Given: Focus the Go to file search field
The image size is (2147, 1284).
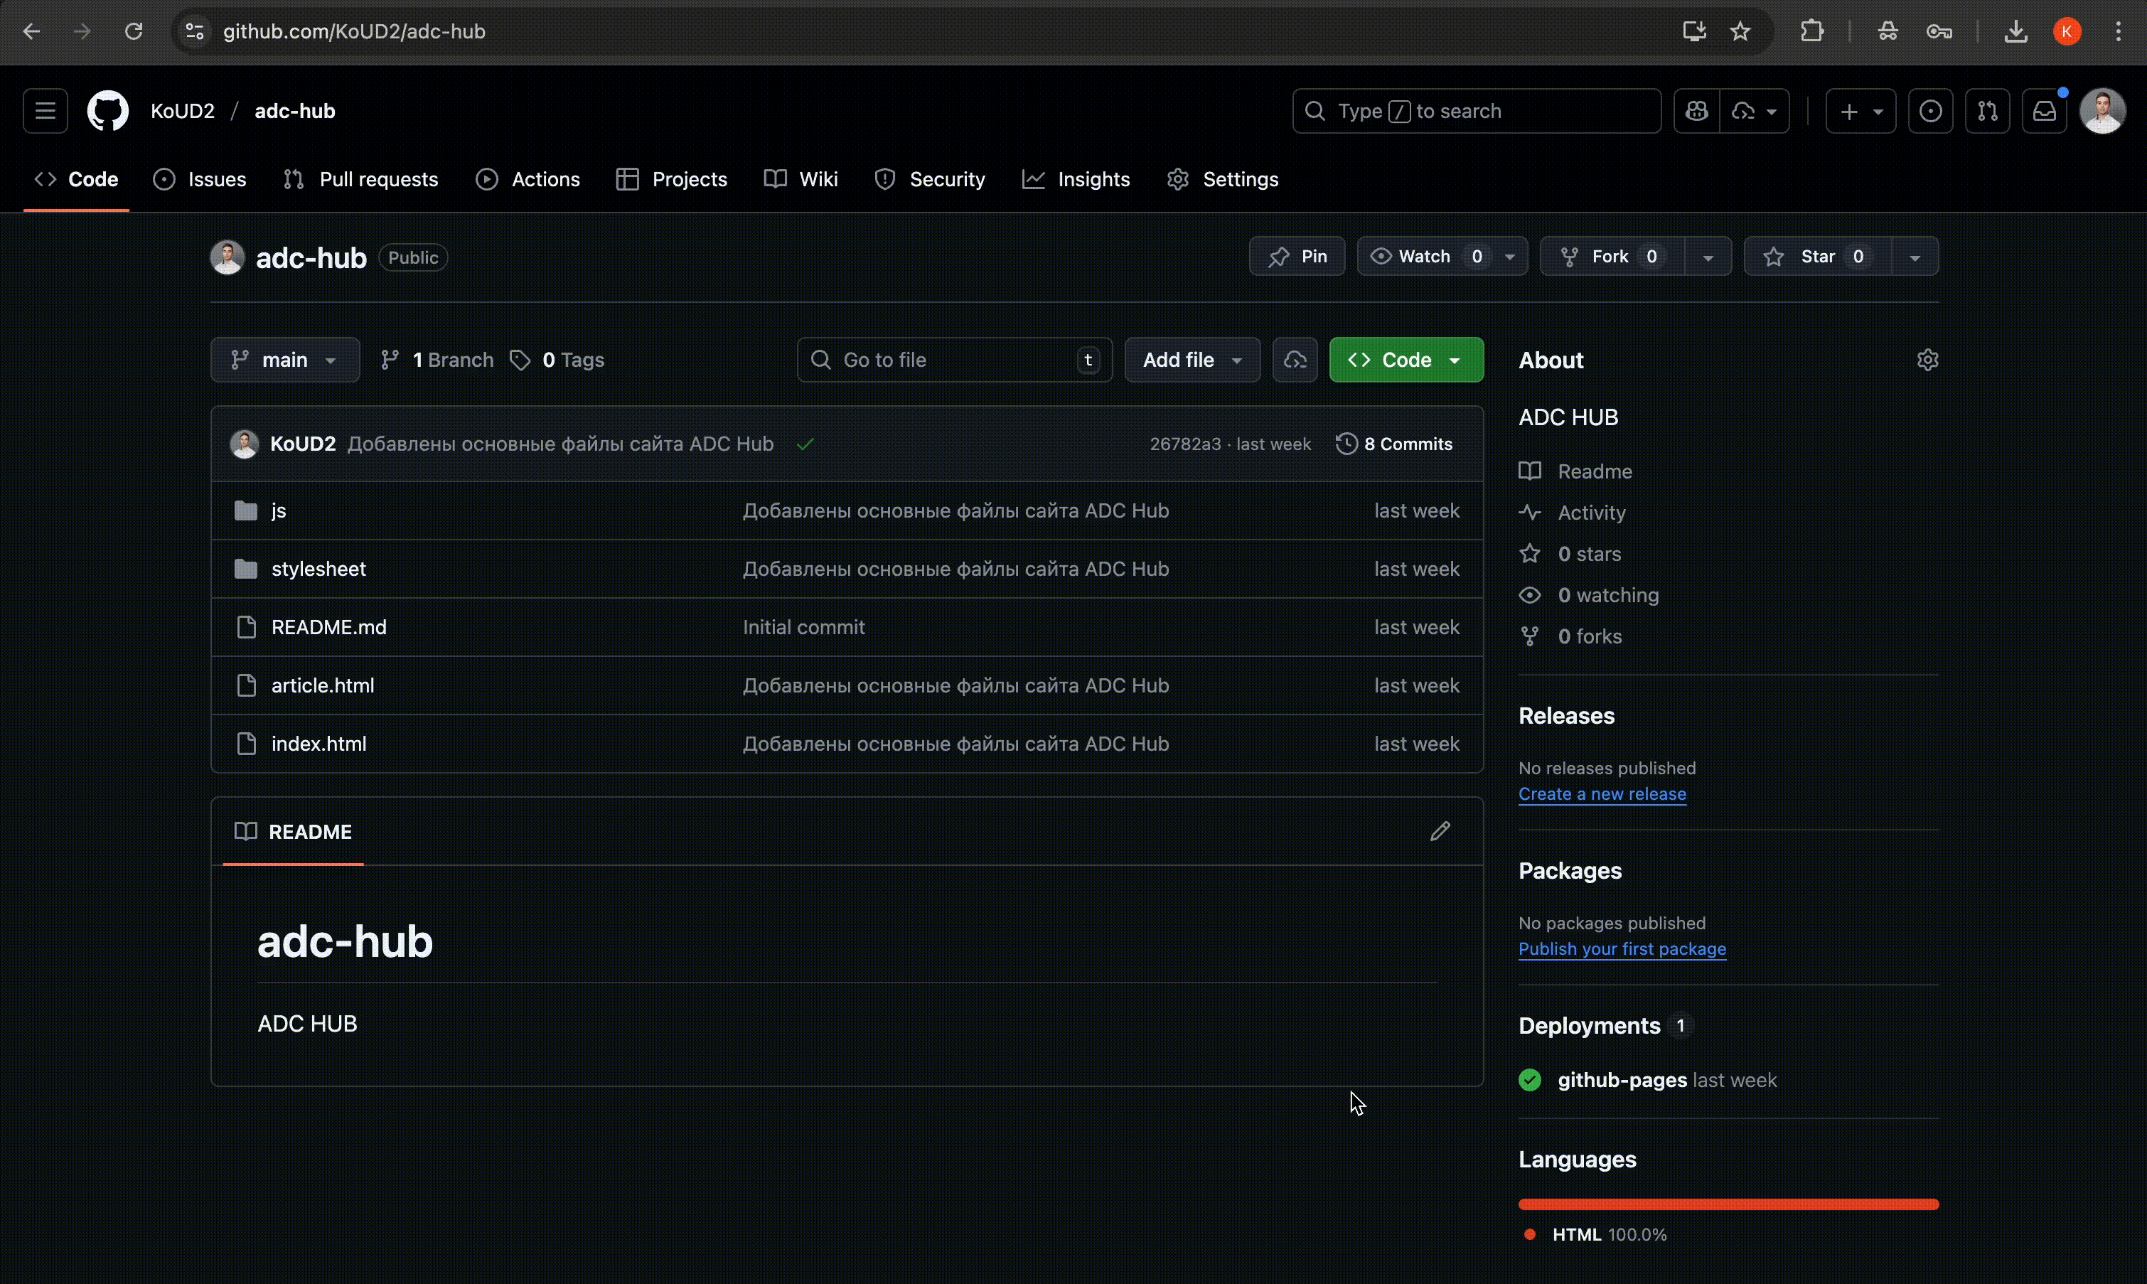Looking at the screenshot, I should point(954,360).
